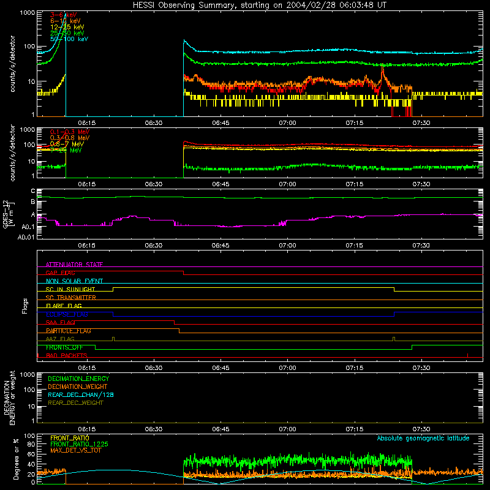Click the GOES-12 axis label
Image resolution: width=490 pixels, height=490 pixels.
pyautogui.click(x=9, y=214)
